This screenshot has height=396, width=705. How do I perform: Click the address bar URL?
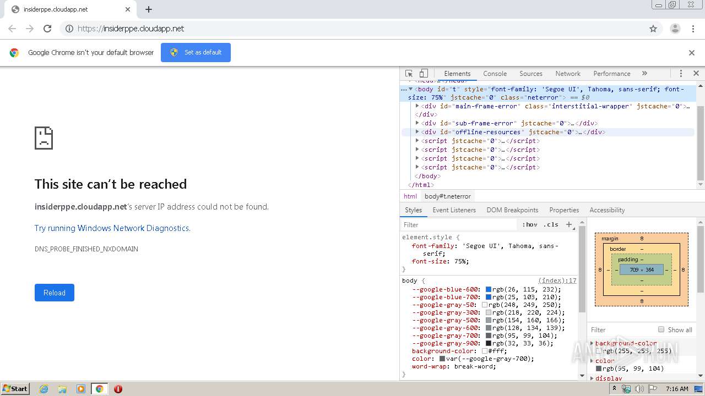pyautogui.click(x=131, y=29)
